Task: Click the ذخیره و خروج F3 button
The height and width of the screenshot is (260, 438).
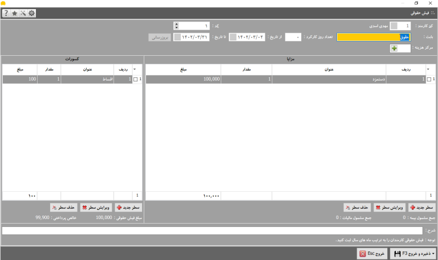Action: (x=413, y=254)
